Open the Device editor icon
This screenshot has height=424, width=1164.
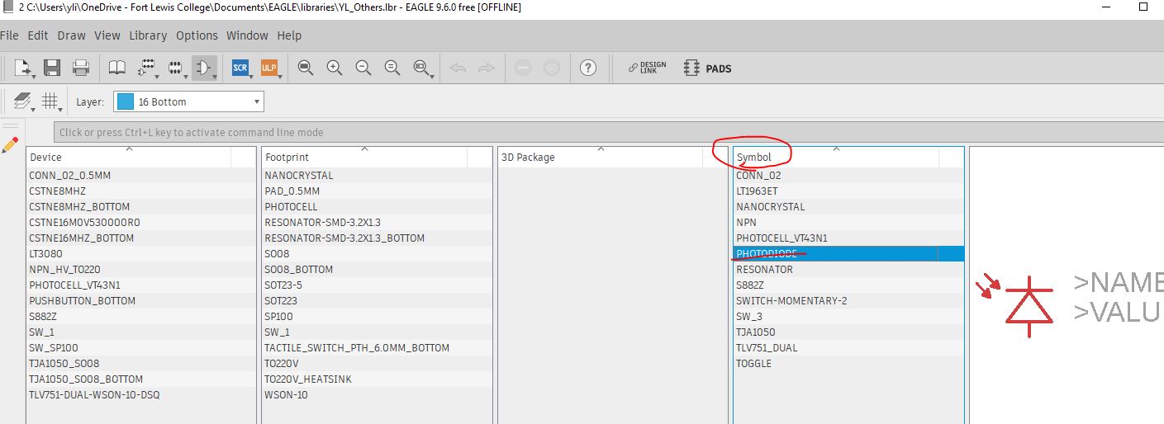[x=146, y=68]
